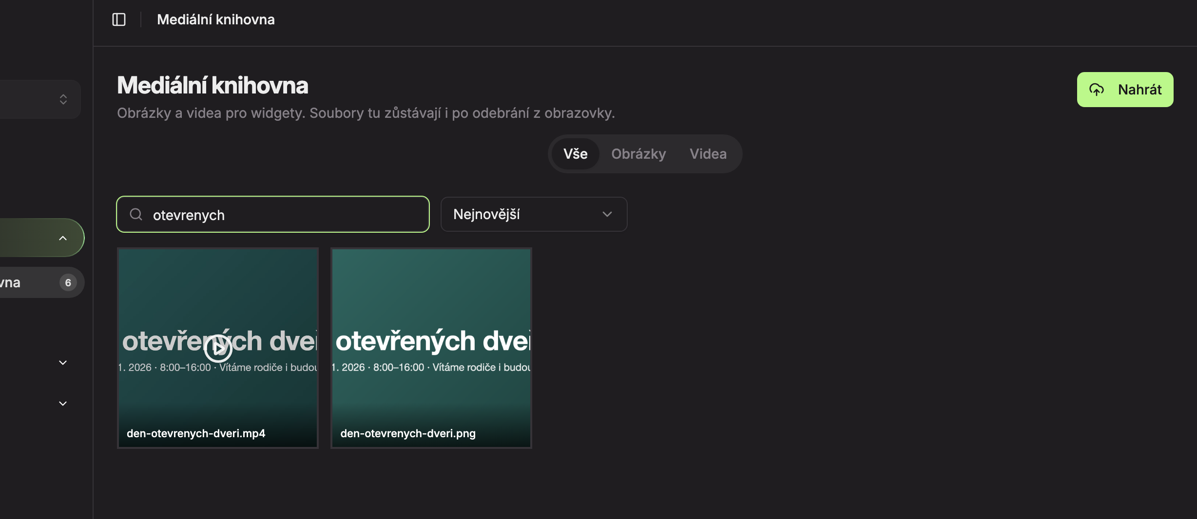Open the Nejnovější sort dropdown

pyautogui.click(x=534, y=214)
